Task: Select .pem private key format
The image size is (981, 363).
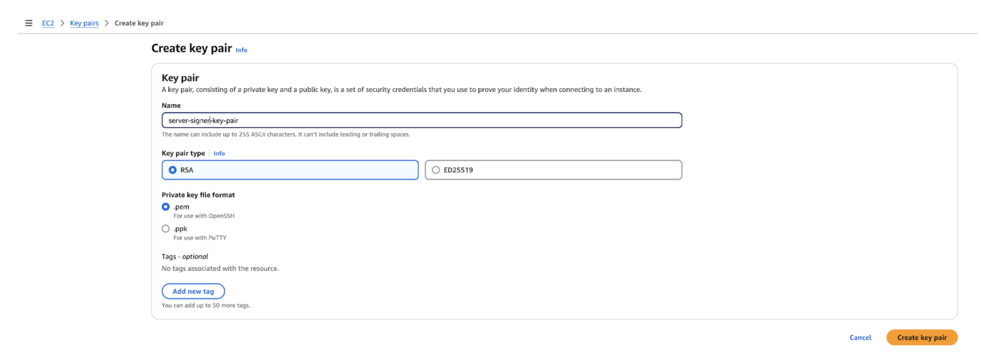Action: 166,206
